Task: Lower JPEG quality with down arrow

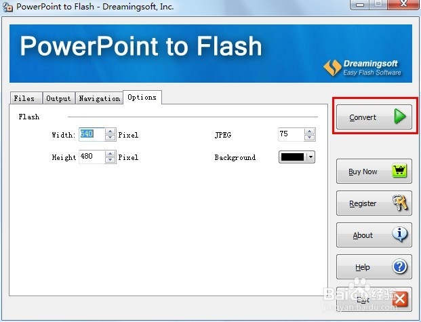Action: (310, 138)
